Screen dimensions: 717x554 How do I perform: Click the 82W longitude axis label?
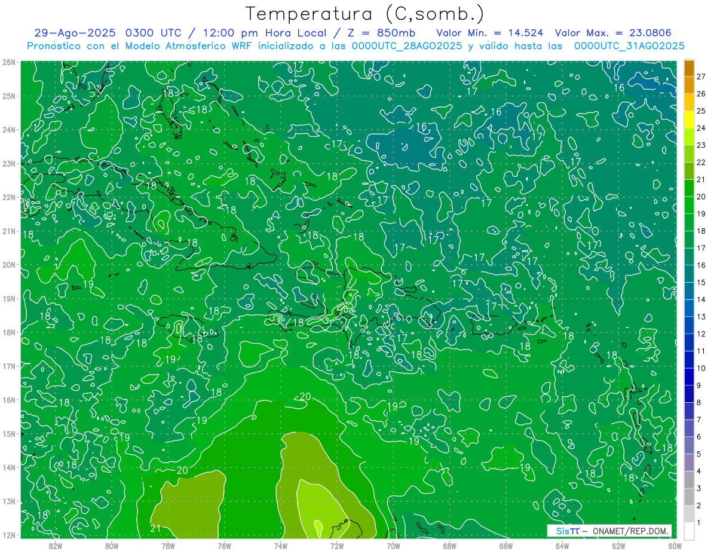point(55,545)
